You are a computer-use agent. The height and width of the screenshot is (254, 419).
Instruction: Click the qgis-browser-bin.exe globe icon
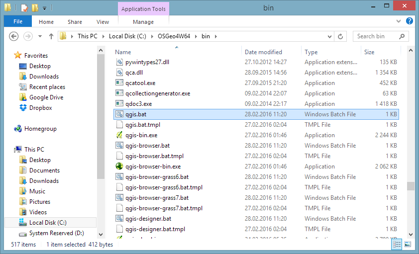119,167
